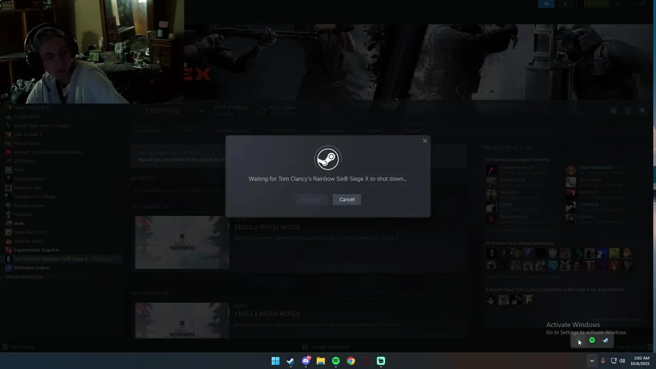Open Google Chrome from the taskbar
Screen dimensions: 656x369
[x=351, y=361]
